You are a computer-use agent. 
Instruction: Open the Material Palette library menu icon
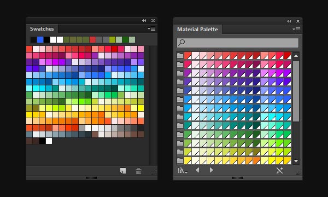183,170
